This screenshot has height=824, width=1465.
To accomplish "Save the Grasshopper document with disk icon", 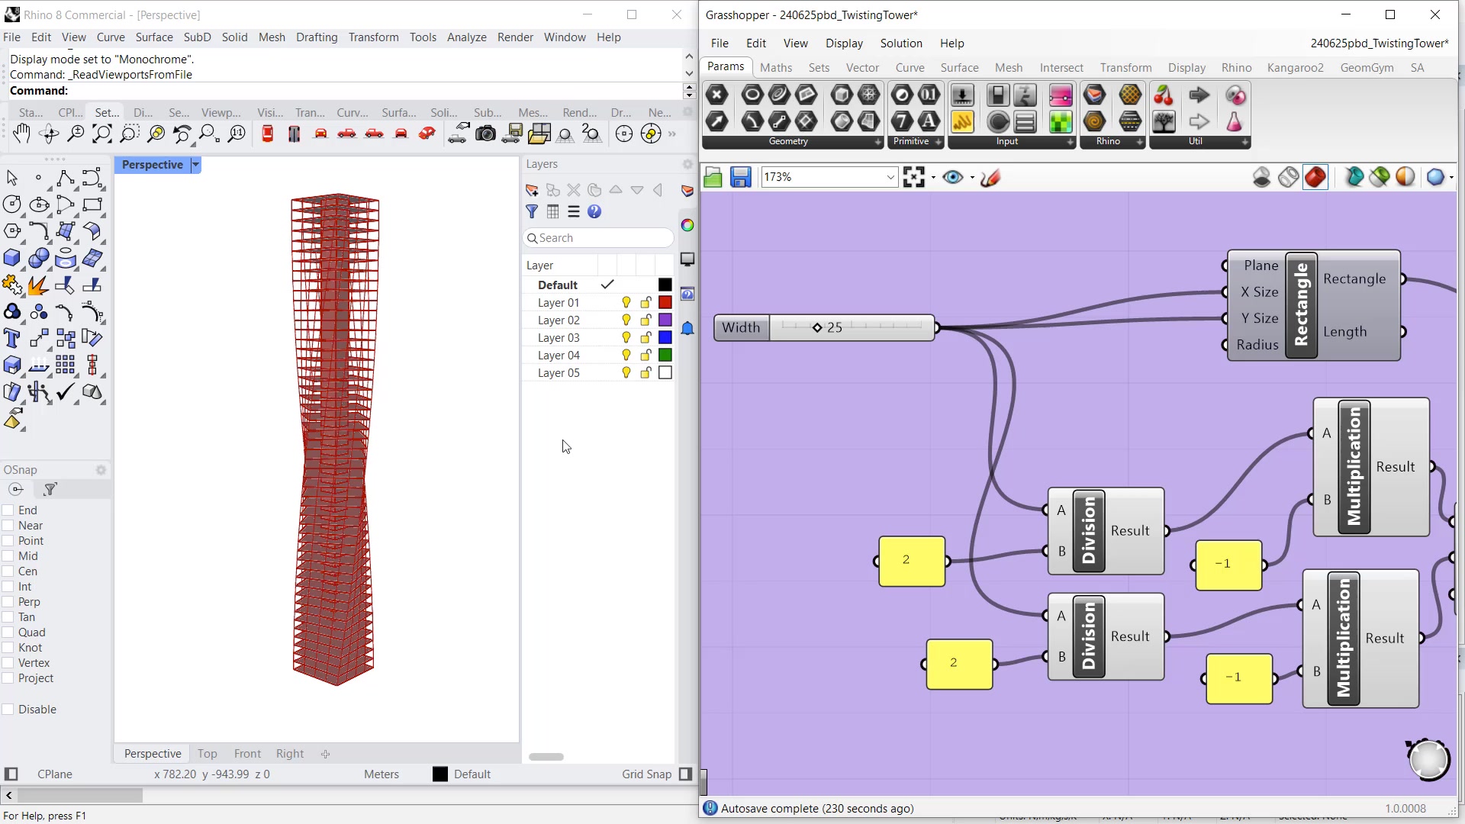I will tap(740, 177).
